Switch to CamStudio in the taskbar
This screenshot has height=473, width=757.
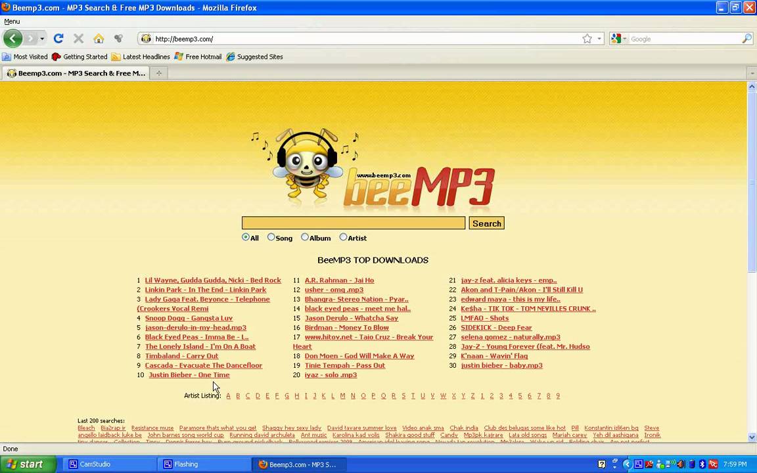click(108, 464)
